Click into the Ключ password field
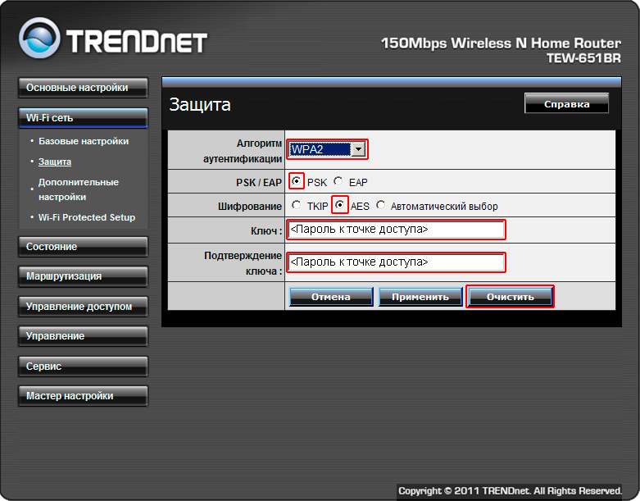 tap(396, 230)
